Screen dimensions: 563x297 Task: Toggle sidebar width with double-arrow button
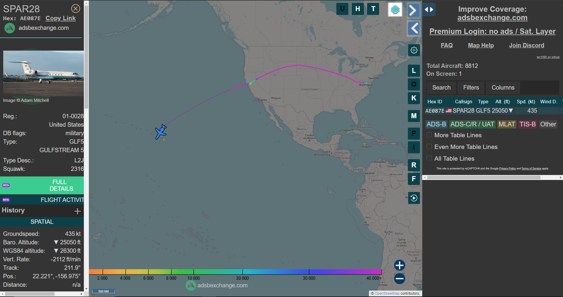pos(429,10)
